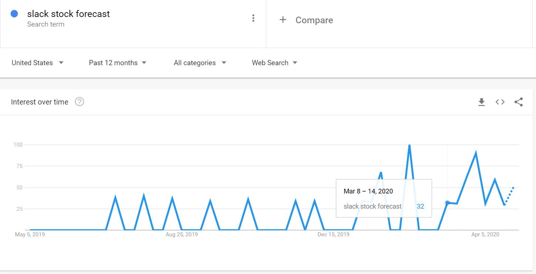The width and height of the screenshot is (536, 274).
Task: Click the plus icon beside Compare
Action: (x=283, y=20)
